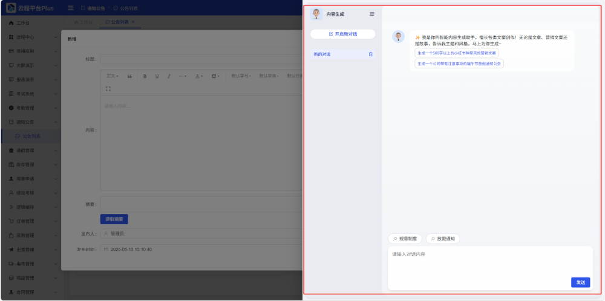Viewport: 605px width, 301px height.
Task: Click the 内容生成 assistant avatar in the panel header
Action: [x=316, y=14]
